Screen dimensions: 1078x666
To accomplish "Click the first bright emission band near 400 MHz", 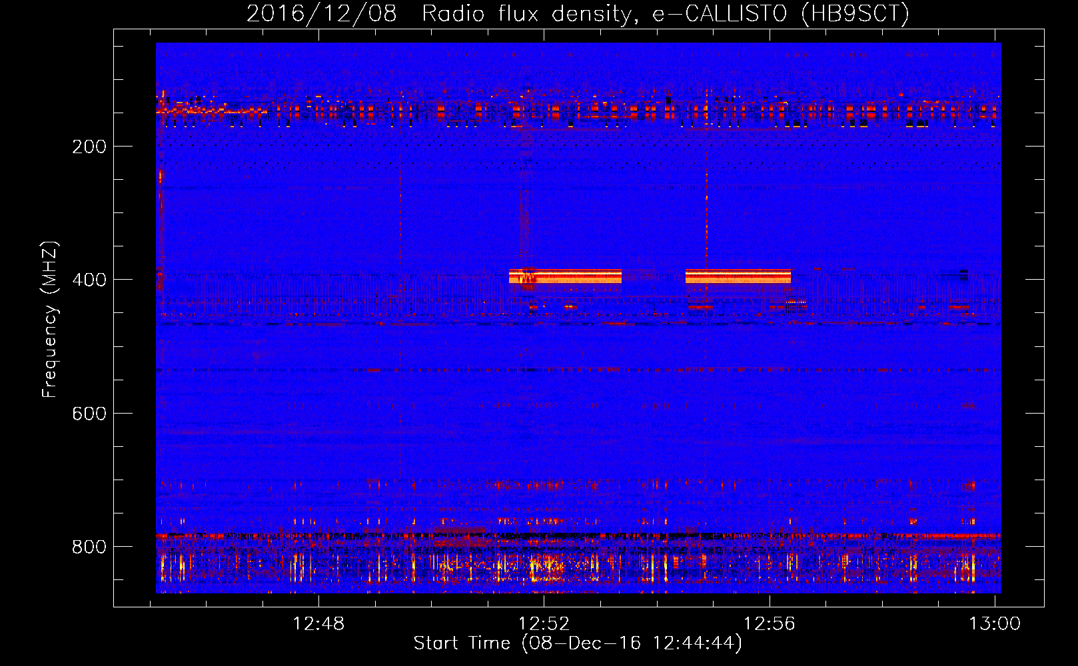I will pos(565,276).
